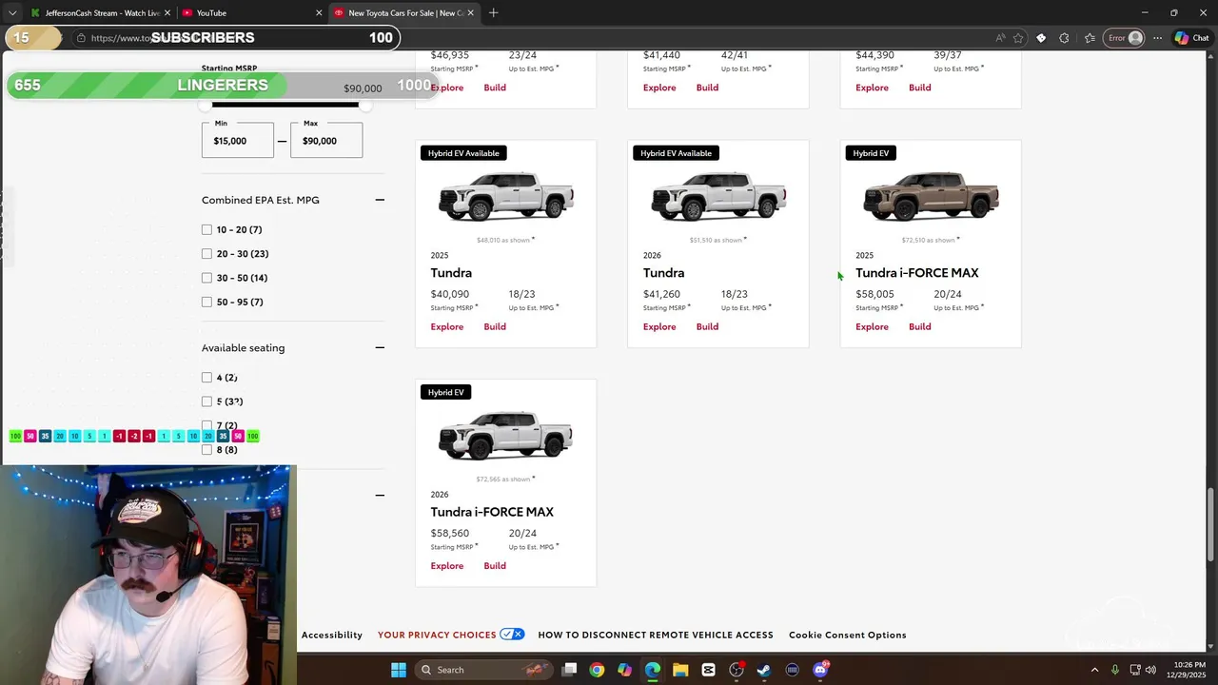Image resolution: width=1218 pixels, height=685 pixels.
Task: Open the Copilot taskbar icon
Action: 624,670
